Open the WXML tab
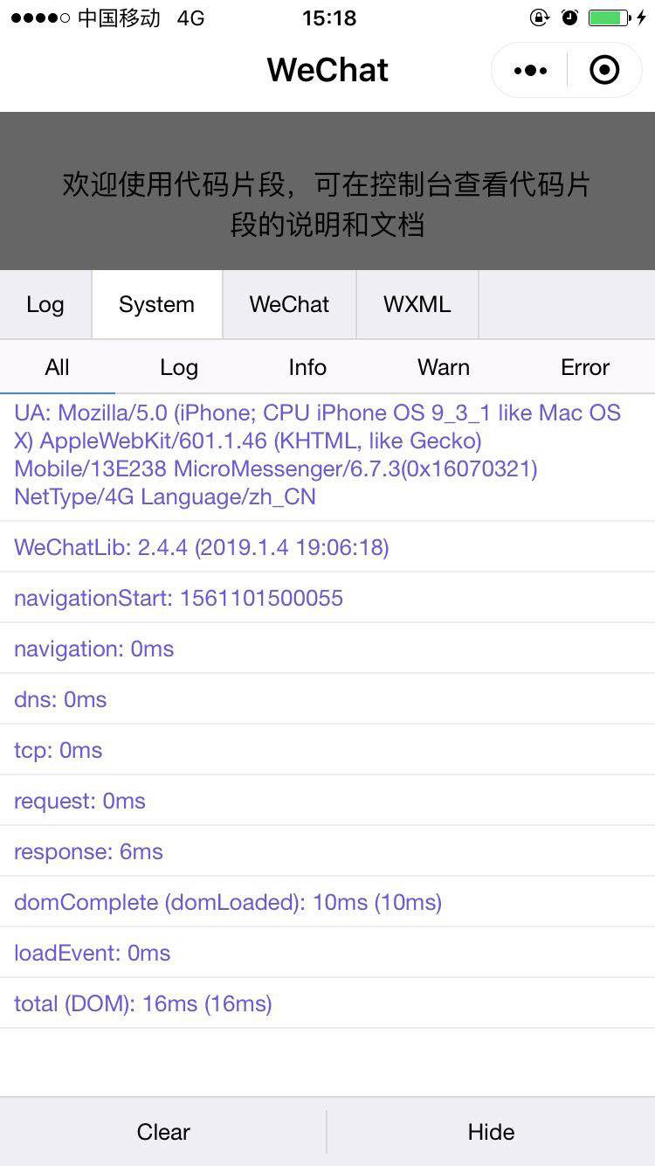The width and height of the screenshot is (655, 1166). [417, 304]
